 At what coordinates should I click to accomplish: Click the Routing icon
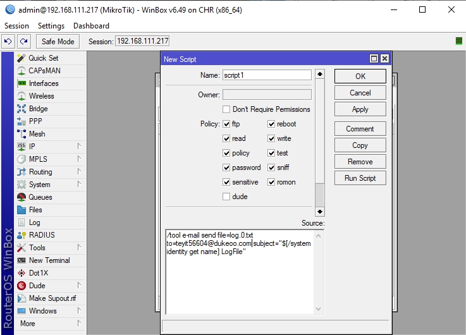coord(21,172)
